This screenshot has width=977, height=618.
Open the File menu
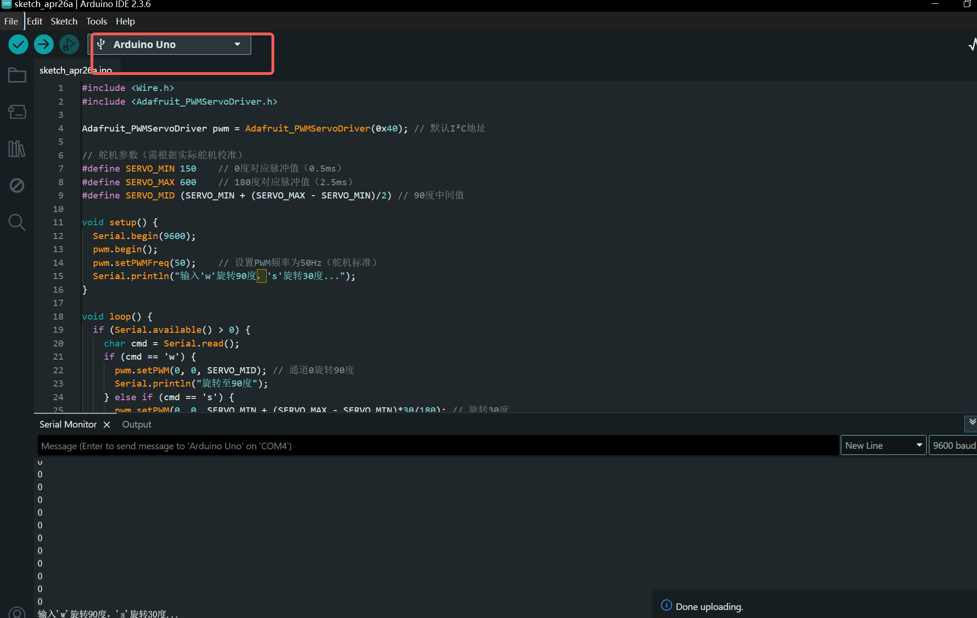[11, 21]
